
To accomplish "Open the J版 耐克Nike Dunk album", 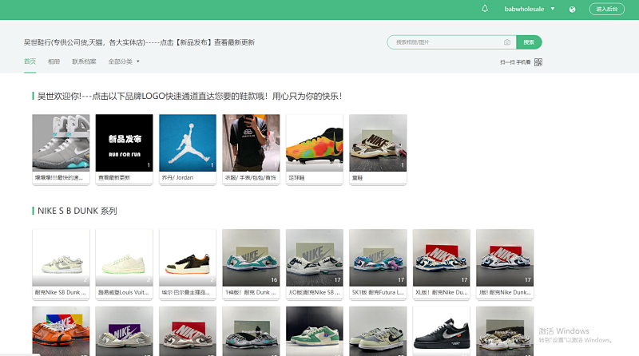I will pyautogui.click(x=505, y=258).
